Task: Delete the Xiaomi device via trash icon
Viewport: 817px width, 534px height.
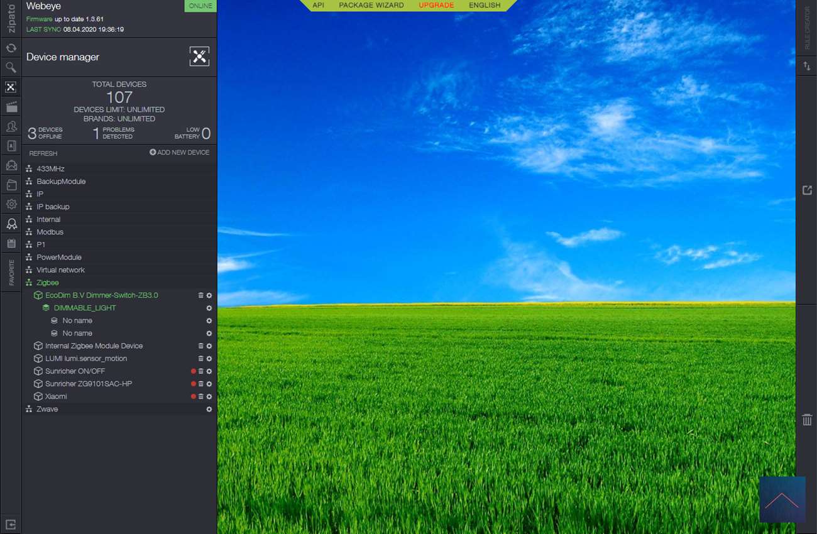Action: coord(201,396)
